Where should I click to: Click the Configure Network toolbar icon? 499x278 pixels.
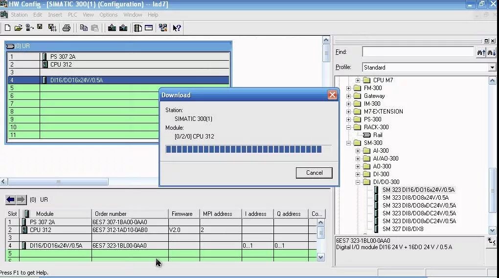[x=163, y=28]
